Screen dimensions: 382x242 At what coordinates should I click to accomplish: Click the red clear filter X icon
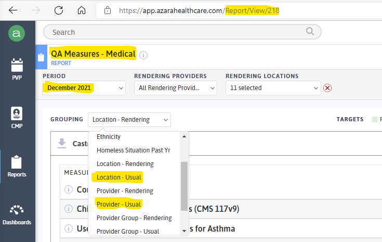[x=327, y=88]
